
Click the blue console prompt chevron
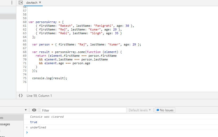[x=27, y=132]
